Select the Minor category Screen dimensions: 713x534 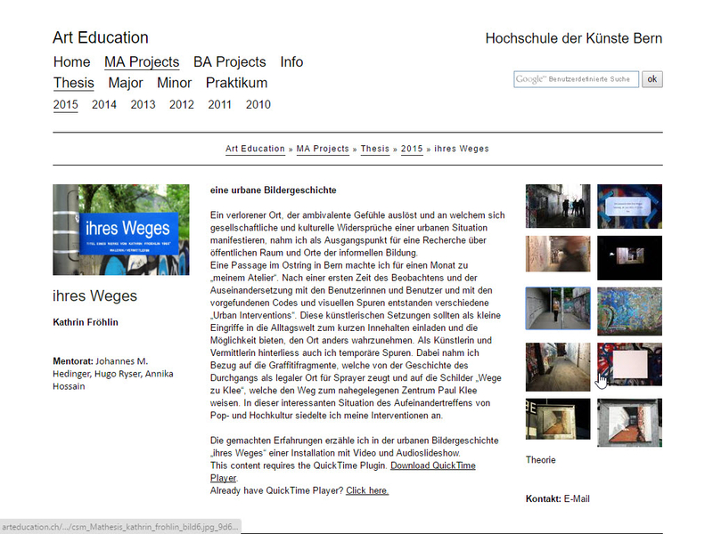tap(174, 83)
